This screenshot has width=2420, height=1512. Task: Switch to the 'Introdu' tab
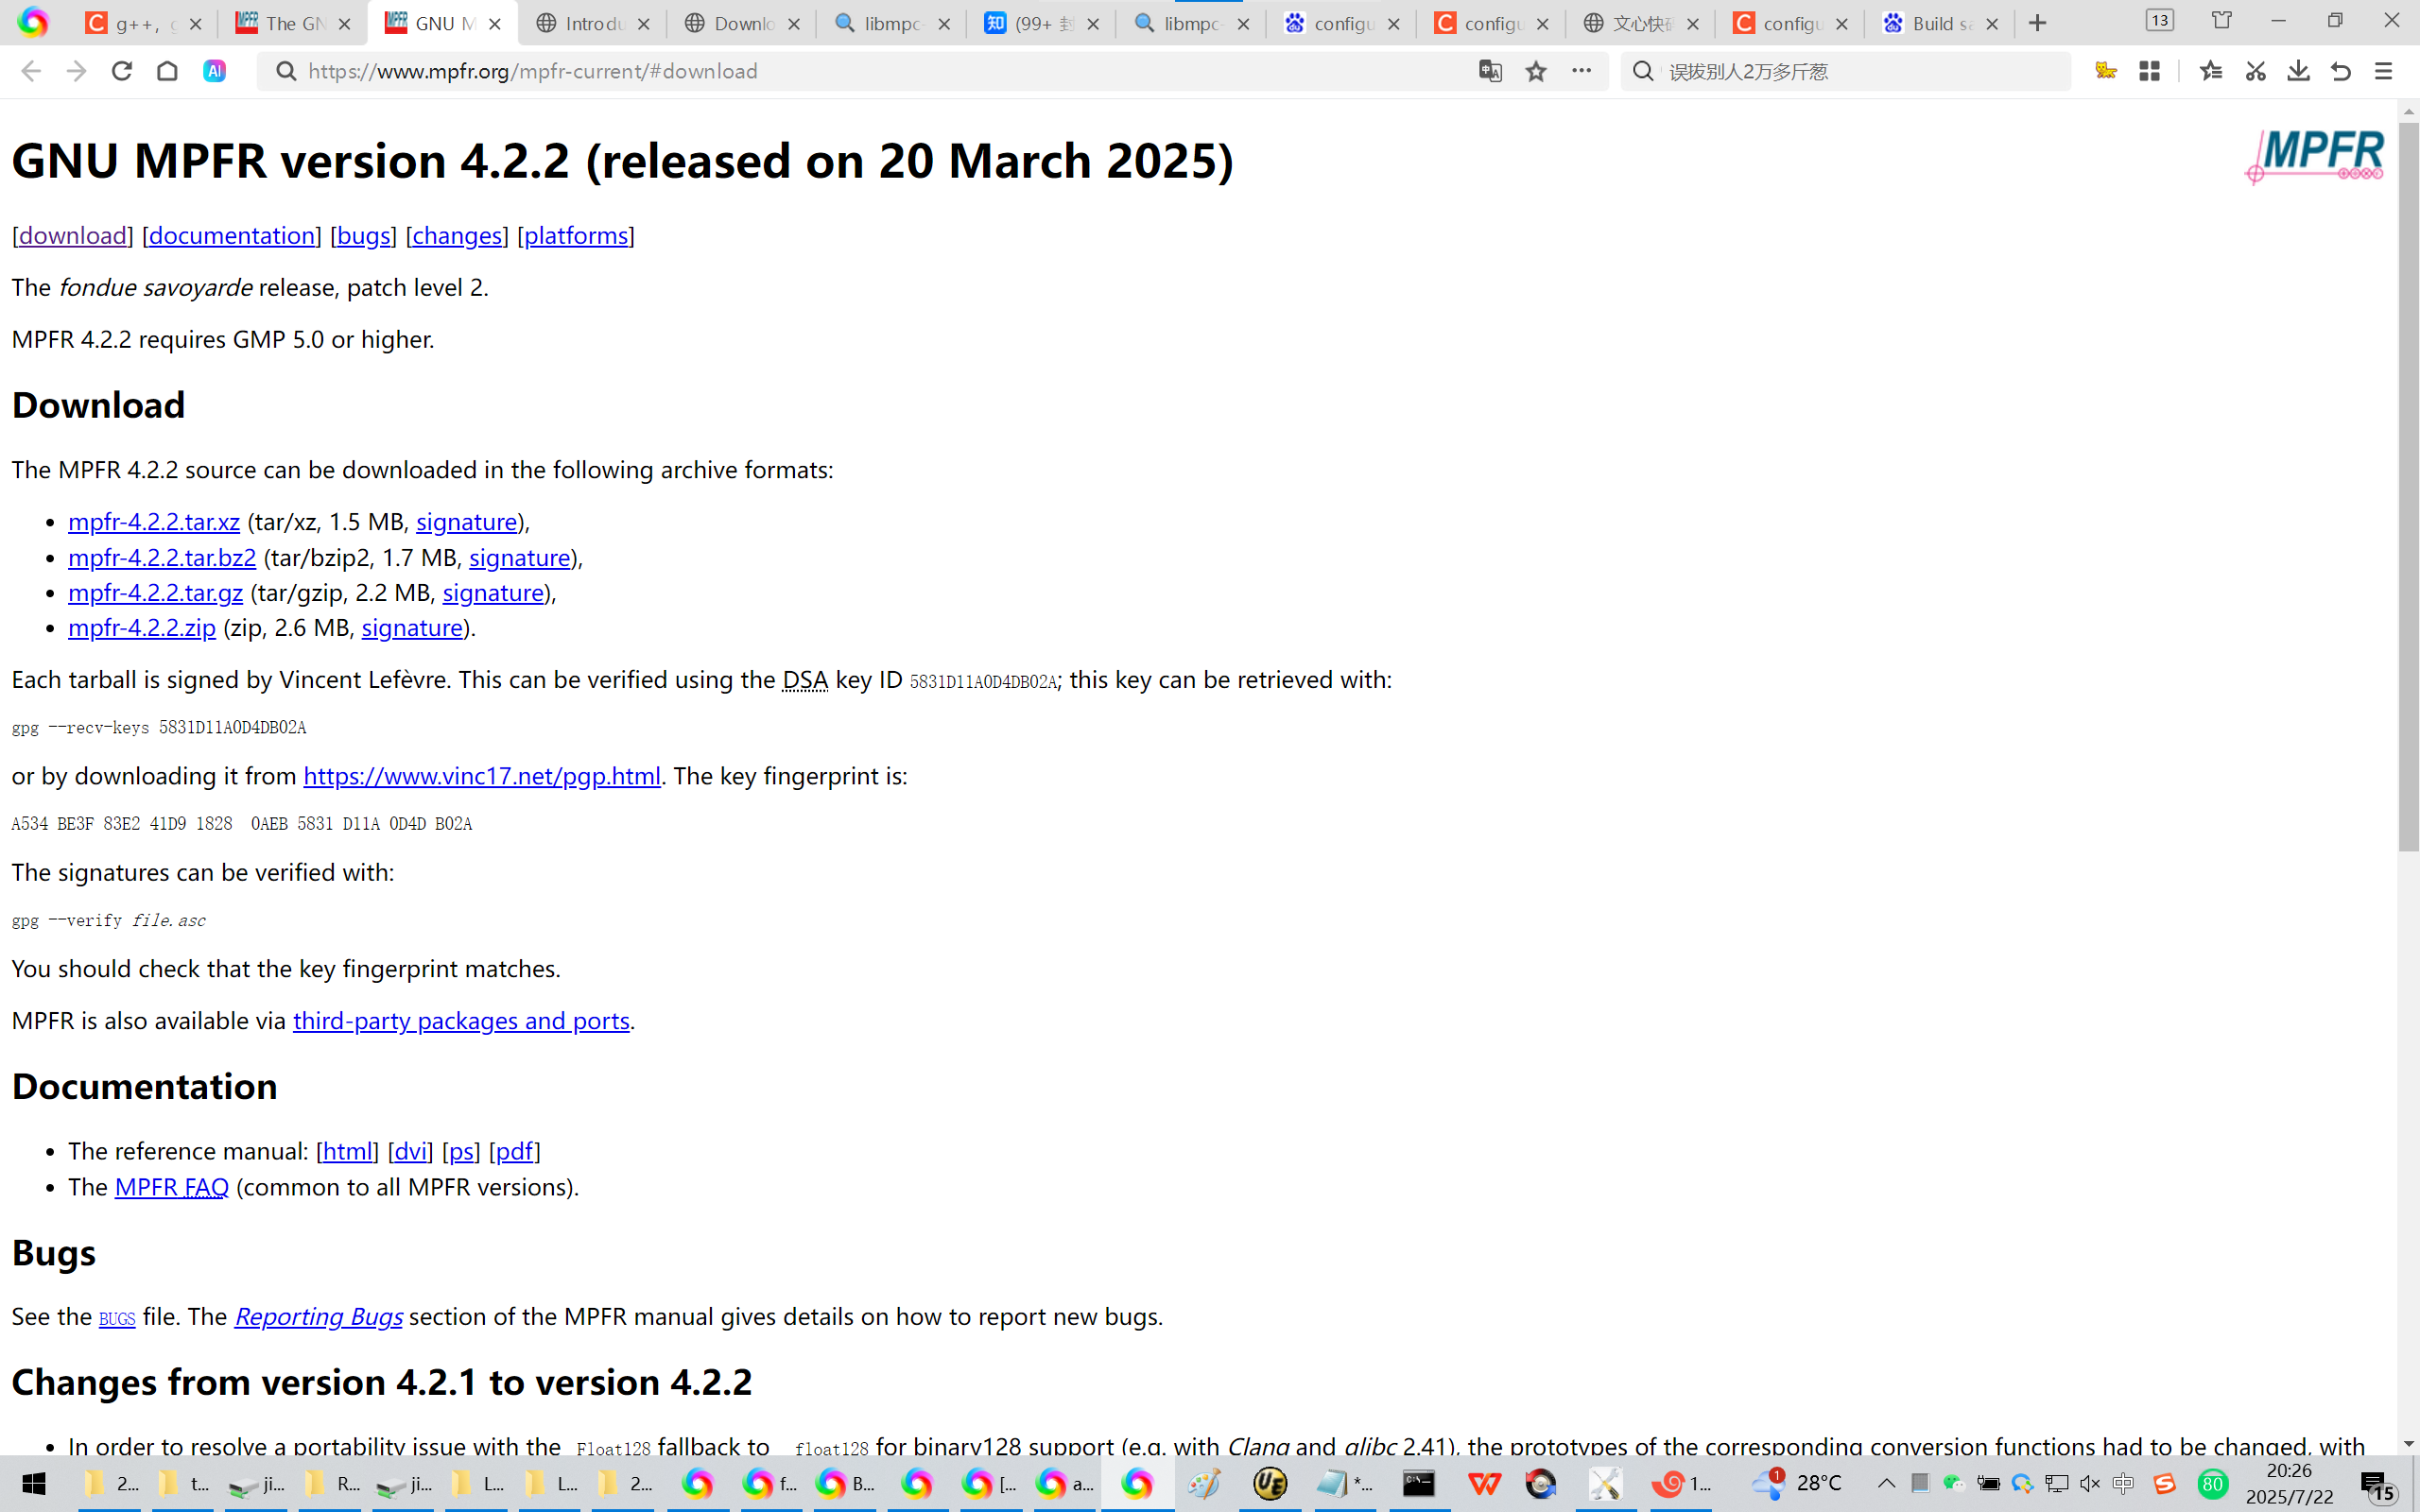[594, 23]
